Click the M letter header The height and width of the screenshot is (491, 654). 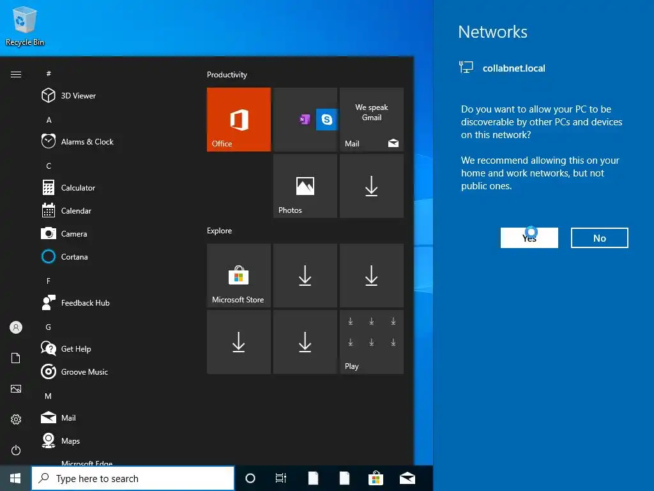[x=49, y=396]
